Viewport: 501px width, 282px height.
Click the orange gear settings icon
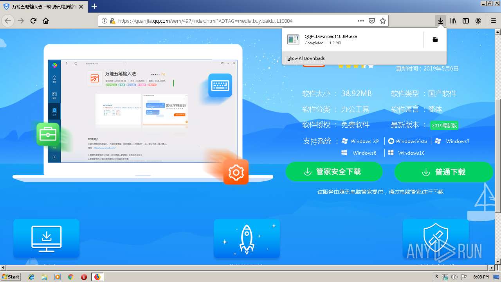236,172
